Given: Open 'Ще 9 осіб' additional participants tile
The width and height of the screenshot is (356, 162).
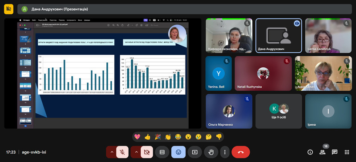Looking at the screenshot, I should [279, 111].
